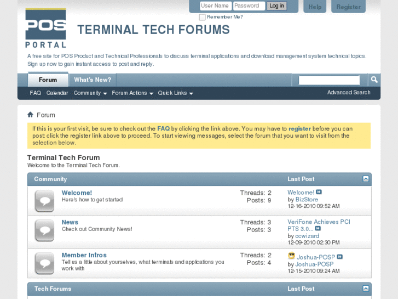
Task: Collapse the Community category section
Action: point(366,179)
